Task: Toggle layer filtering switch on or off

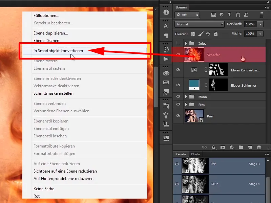Action: tap(262, 15)
